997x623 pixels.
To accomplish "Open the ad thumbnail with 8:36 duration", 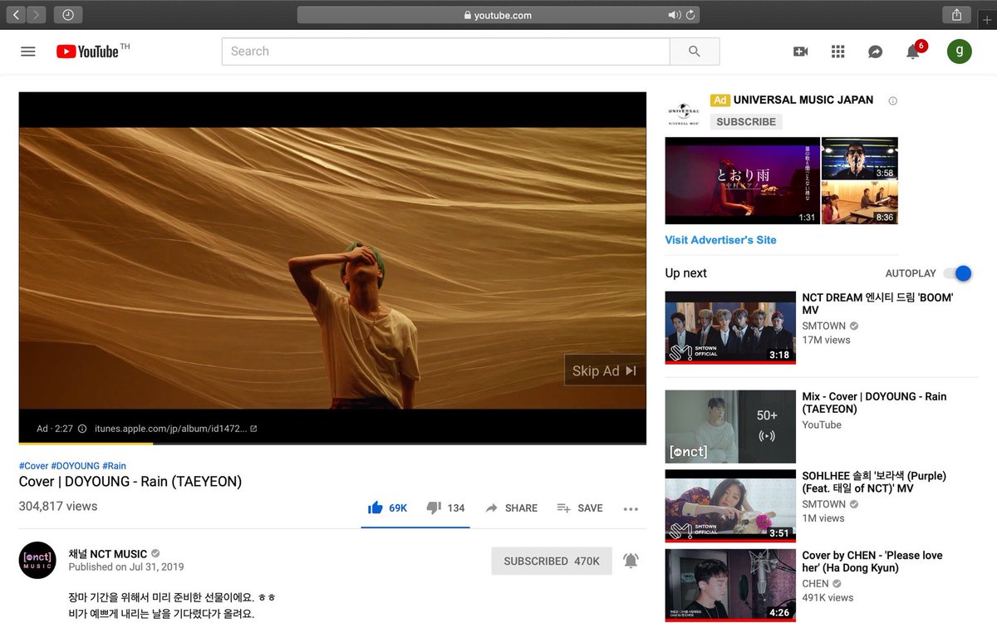I will 860,203.
